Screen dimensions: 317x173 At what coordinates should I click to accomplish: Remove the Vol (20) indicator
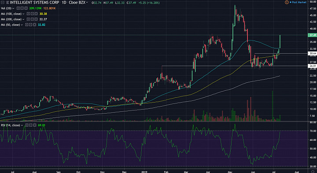point(26,8)
